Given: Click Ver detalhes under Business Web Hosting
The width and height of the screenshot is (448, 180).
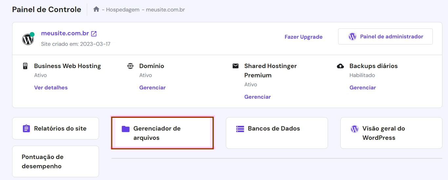Looking at the screenshot, I should pos(51,87).
